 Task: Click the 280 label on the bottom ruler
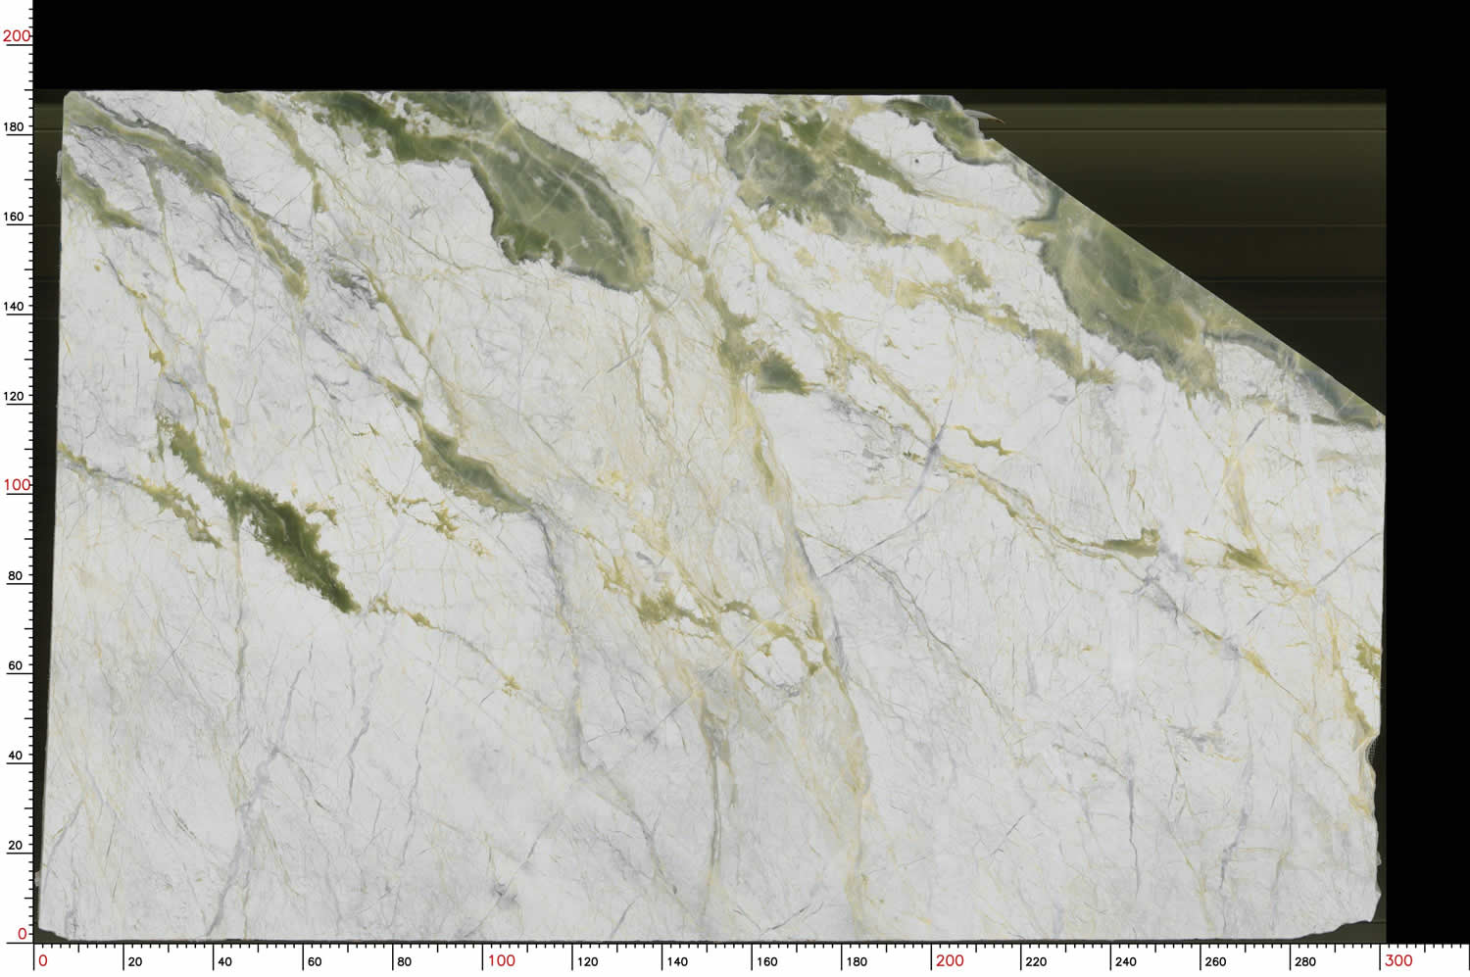[1305, 962]
